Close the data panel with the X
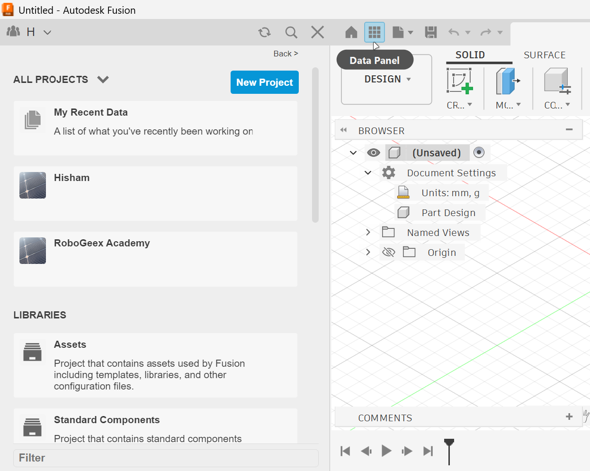The width and height of the screenshot is (590, 471). (x=318, y=32)
